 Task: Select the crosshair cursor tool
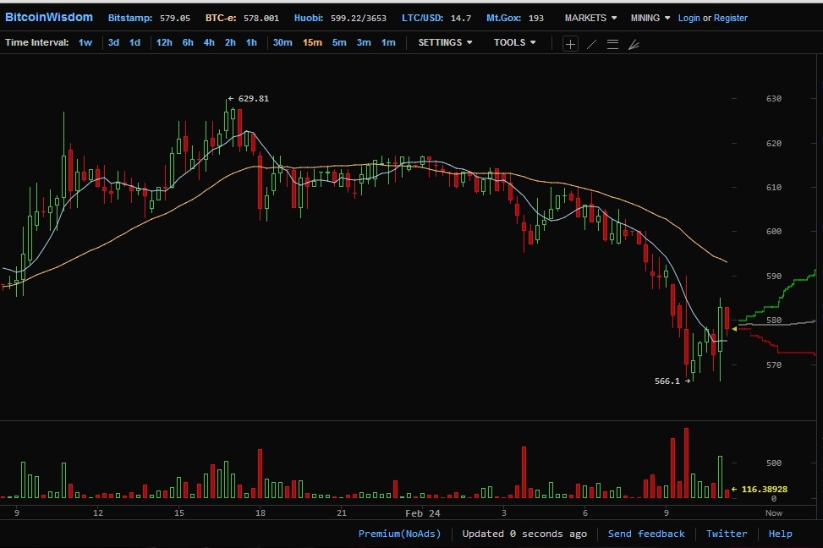570,44
